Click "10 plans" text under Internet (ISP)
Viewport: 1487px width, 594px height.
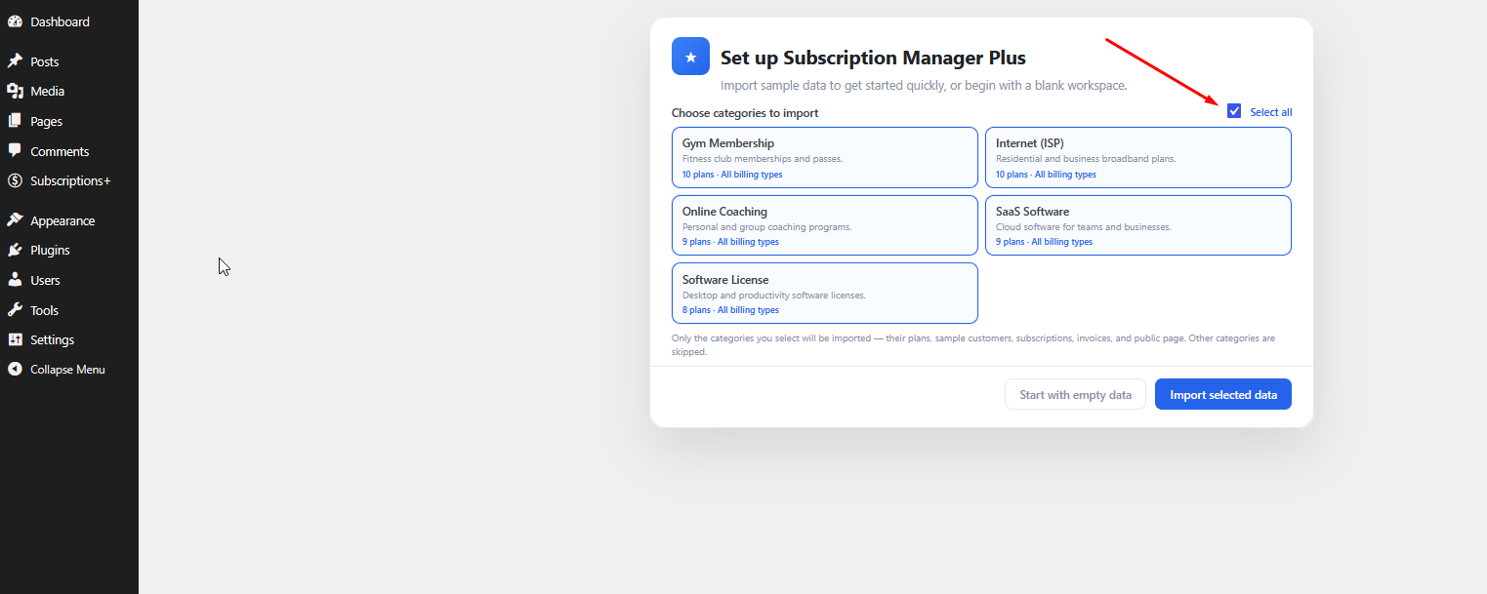(x=1012, y=175)
